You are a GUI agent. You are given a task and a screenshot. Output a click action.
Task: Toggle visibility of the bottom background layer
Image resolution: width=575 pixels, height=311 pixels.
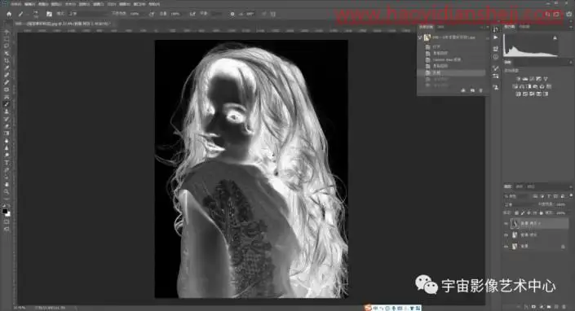point(506,247)
